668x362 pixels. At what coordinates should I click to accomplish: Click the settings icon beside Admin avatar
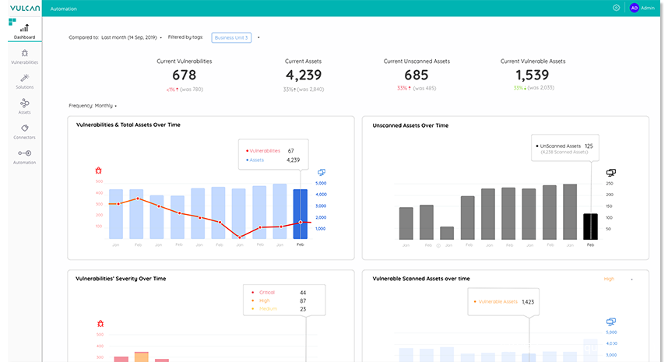pos(616,8)
